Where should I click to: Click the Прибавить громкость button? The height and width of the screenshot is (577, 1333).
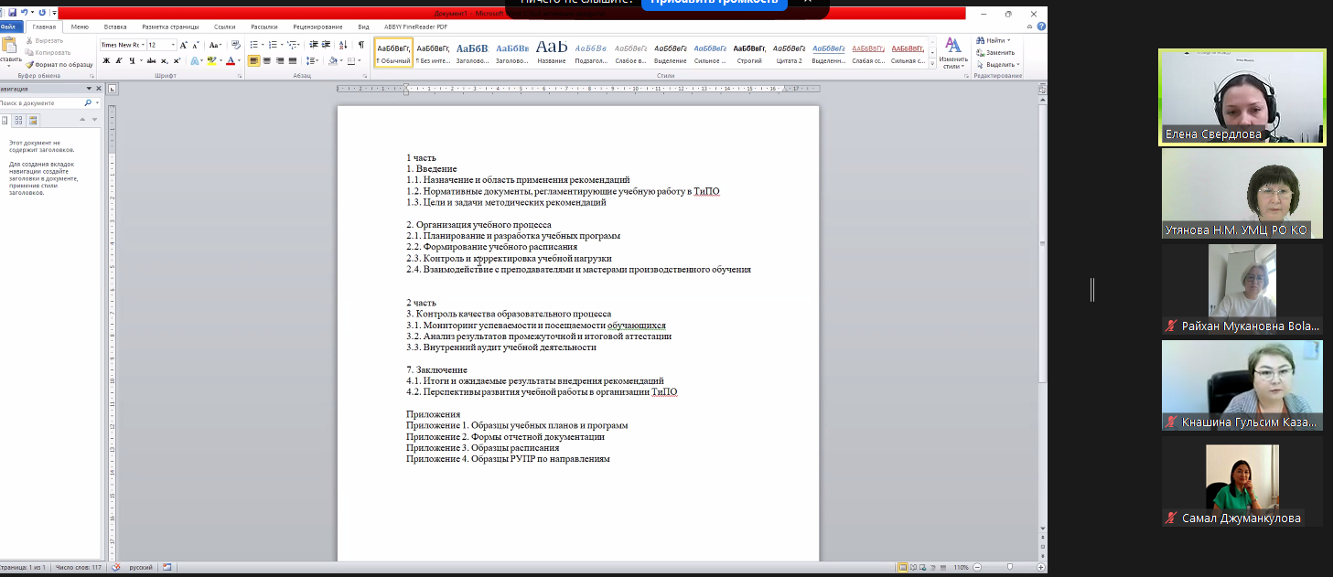(715, 3)
